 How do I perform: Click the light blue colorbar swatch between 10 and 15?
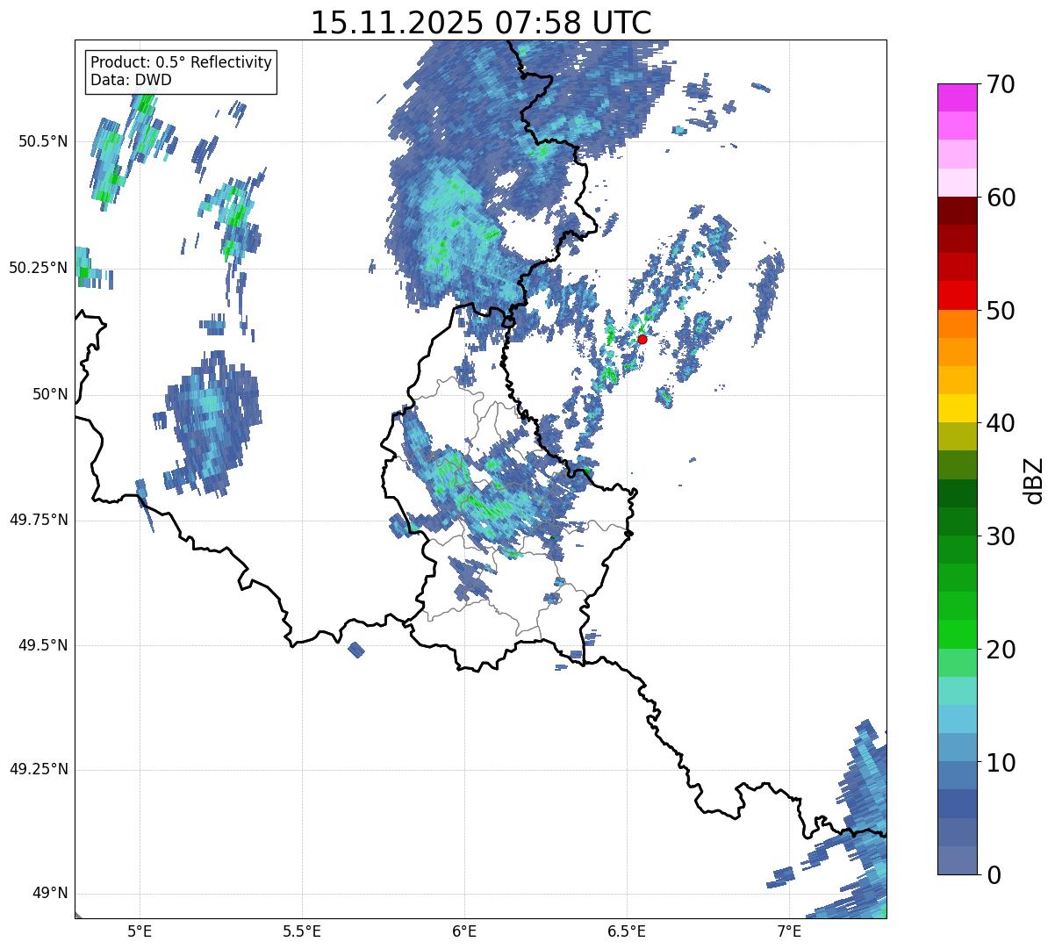tap(957, 719)
